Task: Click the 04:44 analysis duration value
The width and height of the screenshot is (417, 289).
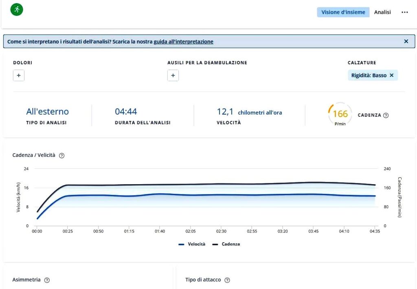Action: coord(126,112)
